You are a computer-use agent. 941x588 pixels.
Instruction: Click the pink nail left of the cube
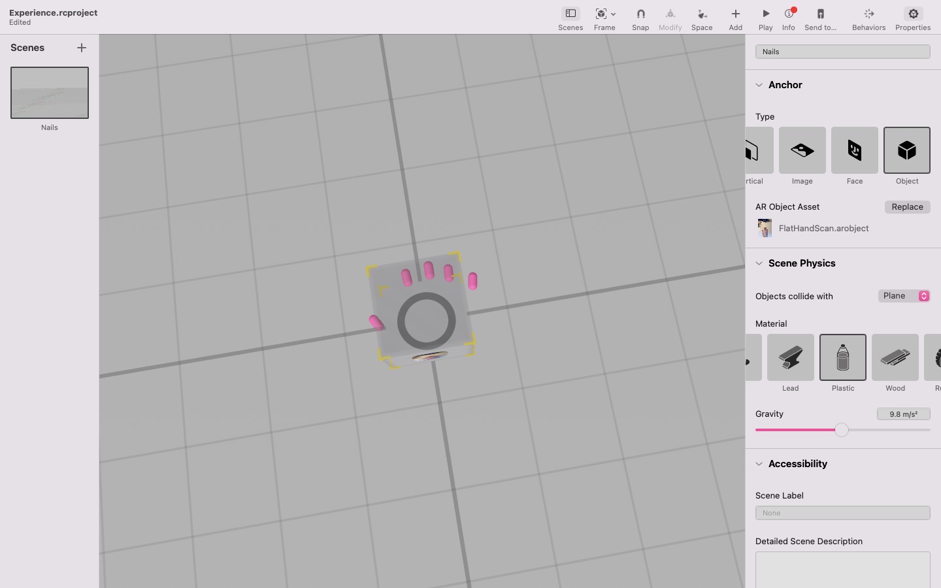(x=376, y=322)
